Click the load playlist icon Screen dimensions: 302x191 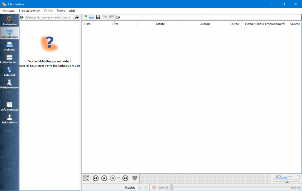[91, 17]
